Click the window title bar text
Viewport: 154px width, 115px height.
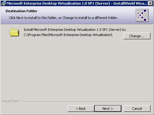coord(77,3)
